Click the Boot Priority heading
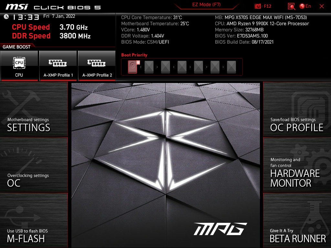 (x=134, y=55)
